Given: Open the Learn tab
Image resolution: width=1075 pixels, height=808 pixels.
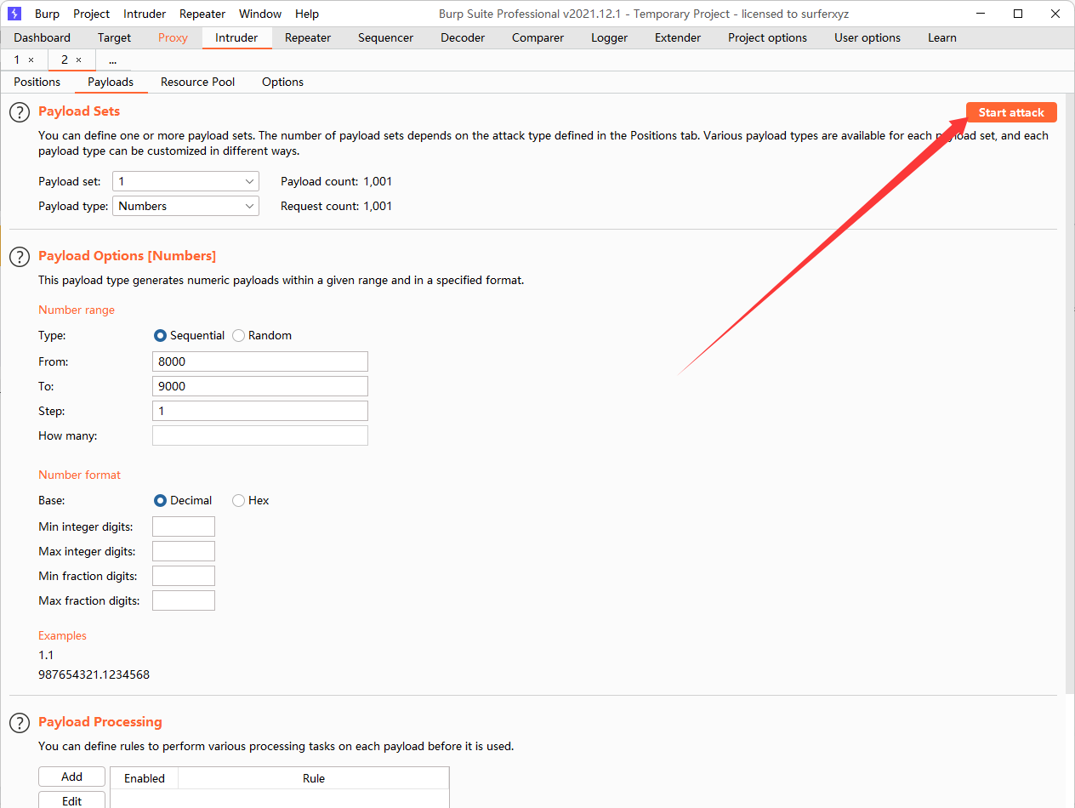Looking at the screenshot, I should [x=942, y=37].
